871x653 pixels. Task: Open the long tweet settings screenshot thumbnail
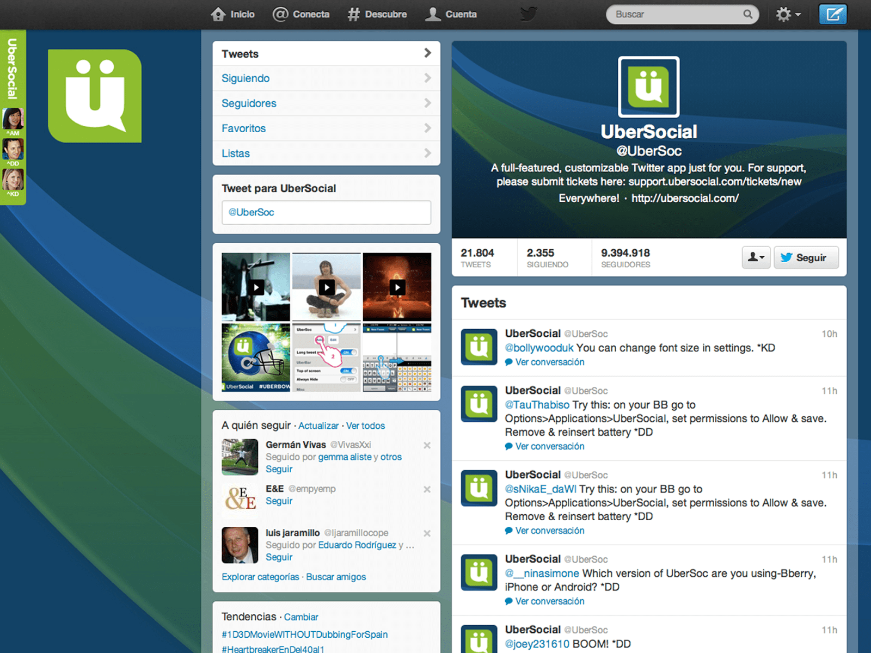[327, 358]
